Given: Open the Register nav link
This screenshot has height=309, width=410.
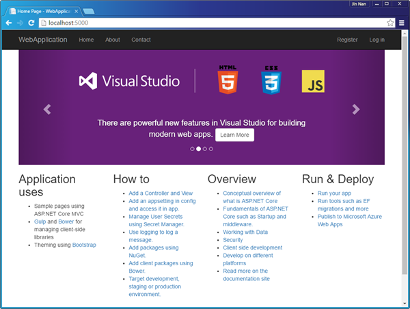Looking at the screenshot, I should pyautogui.click(x=347, y=40).
